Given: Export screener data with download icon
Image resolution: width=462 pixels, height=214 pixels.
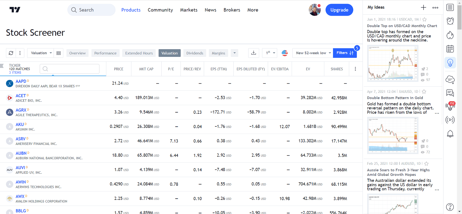Looking at the screenshot, I should [x=253, y=53].
